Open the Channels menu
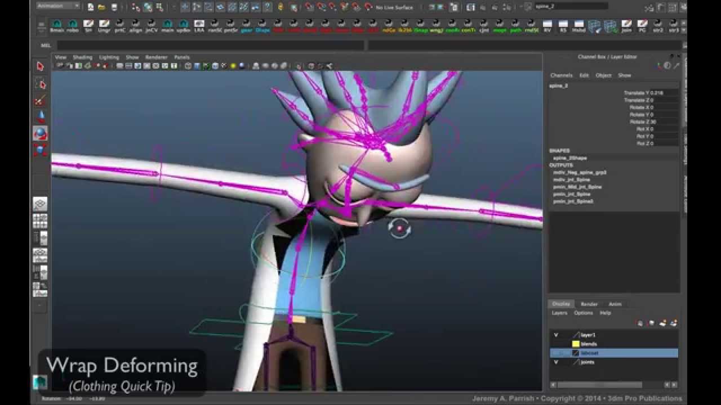The height and width of the screenshot is (405, 721). pyautogui.click(x=561, y=75)
